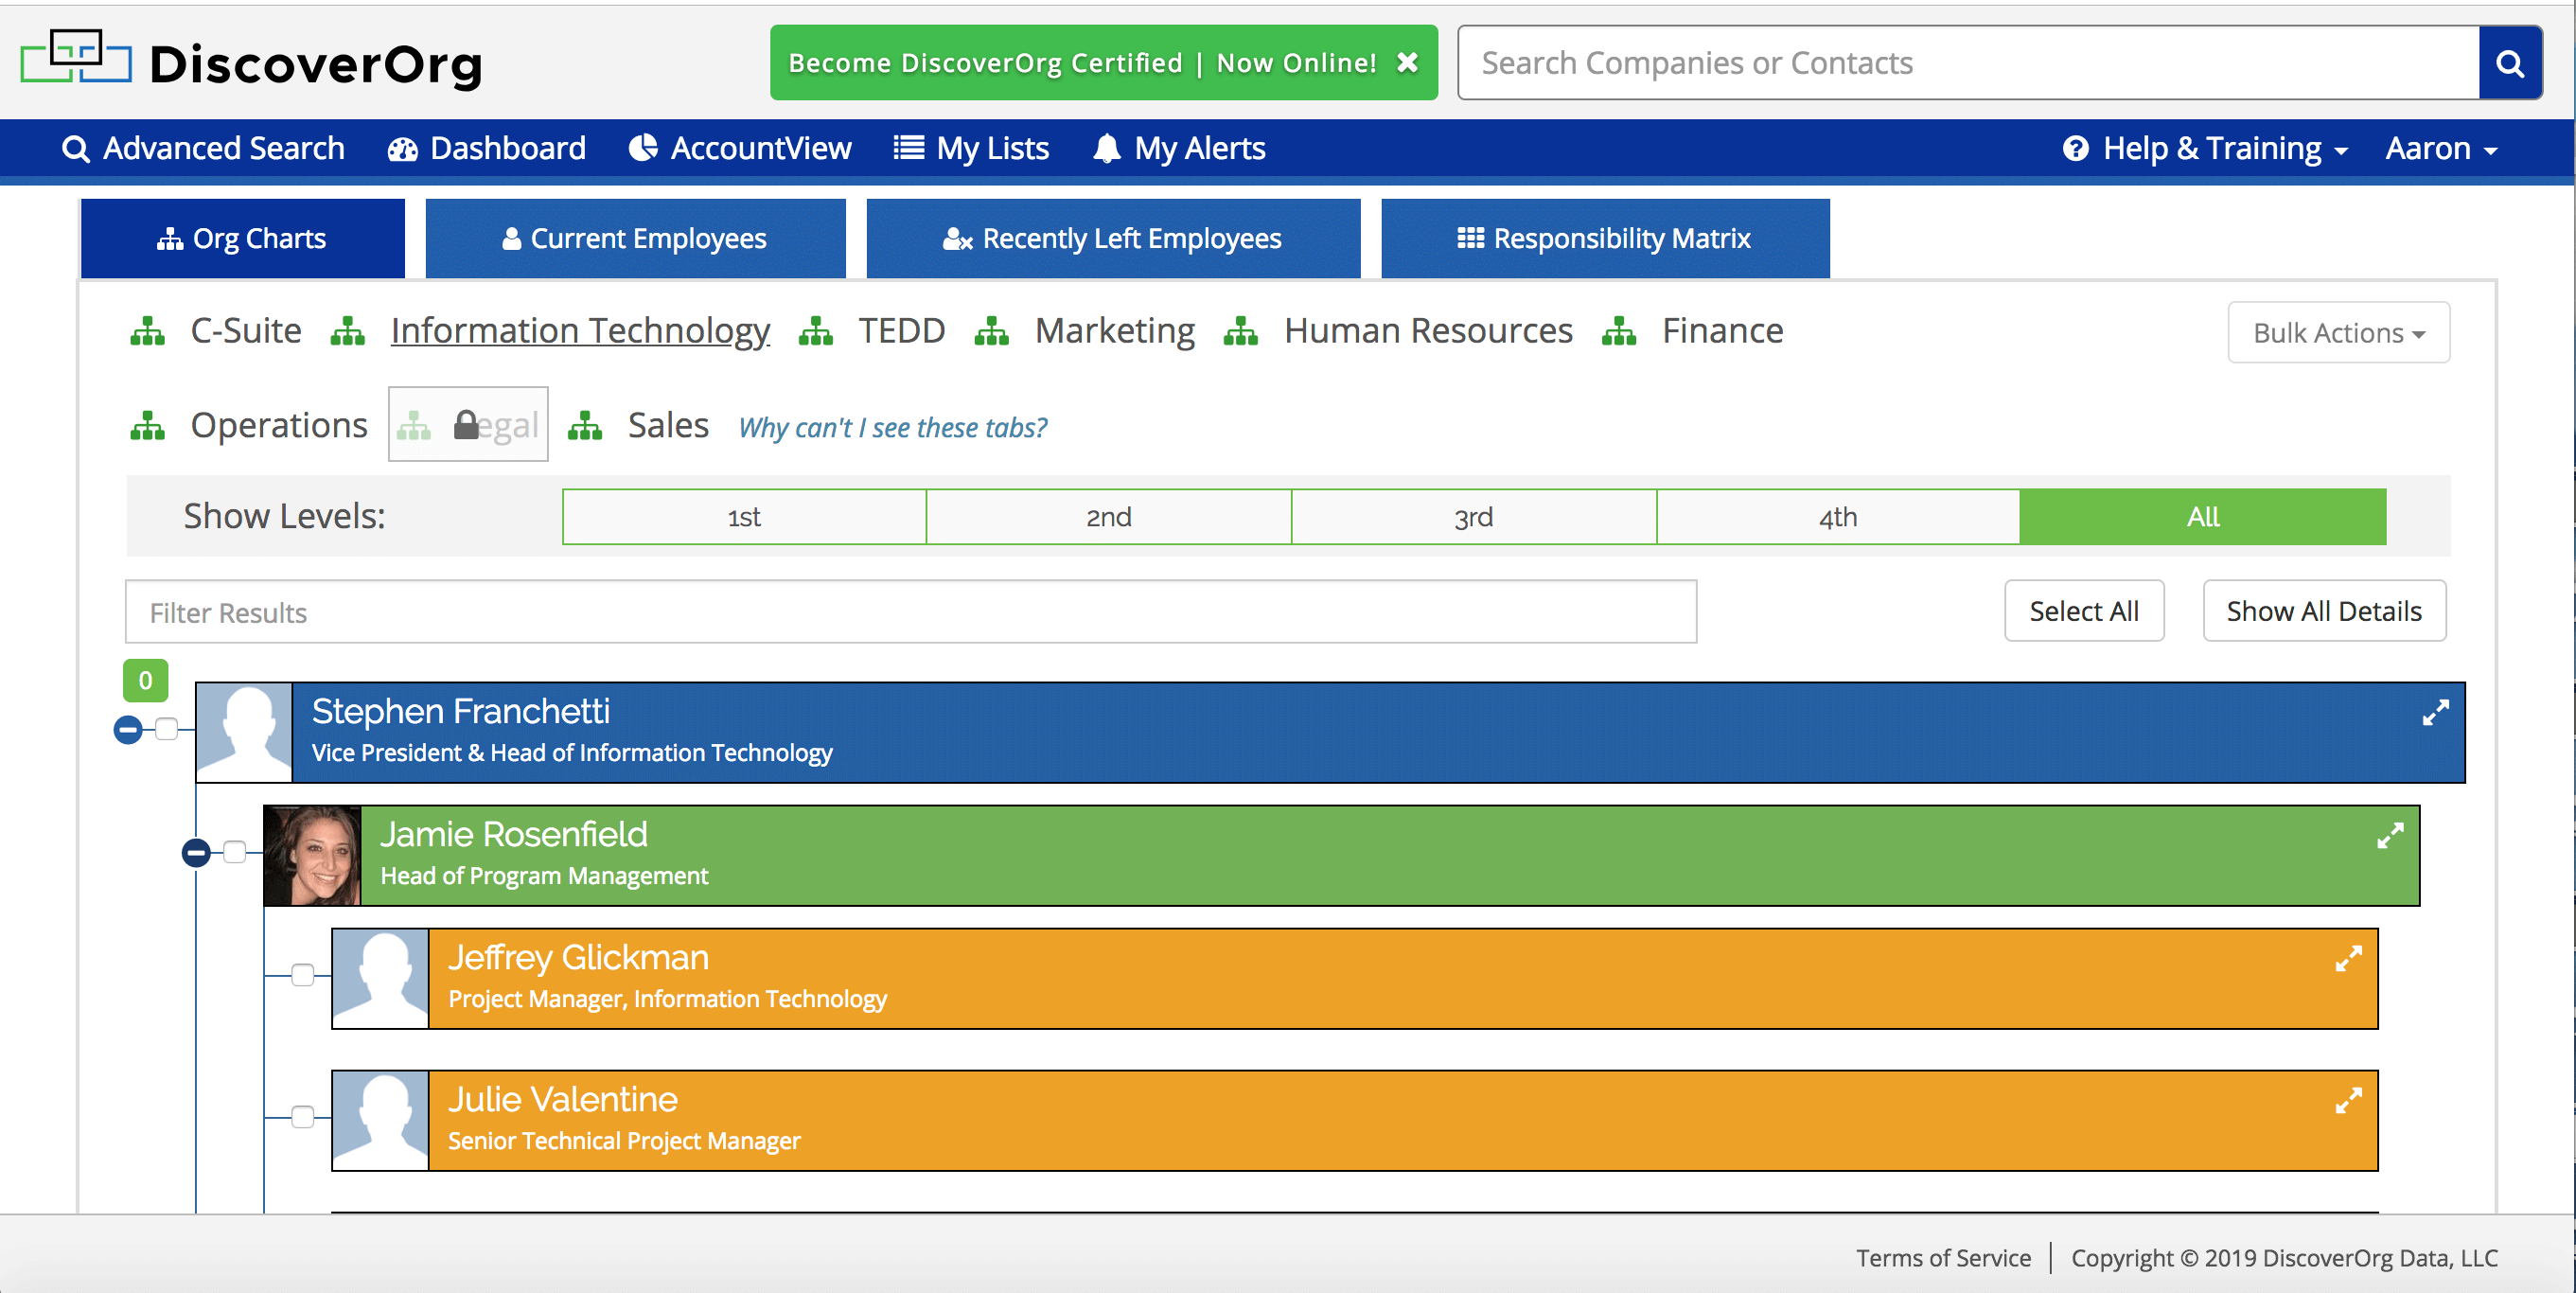Switch to Current Employees tab
Image resolution: width=2576 pixels, height=1293 pixels.
[x=635, y=238]
